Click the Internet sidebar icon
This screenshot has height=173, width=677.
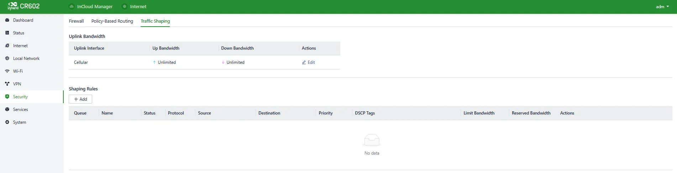7,46
